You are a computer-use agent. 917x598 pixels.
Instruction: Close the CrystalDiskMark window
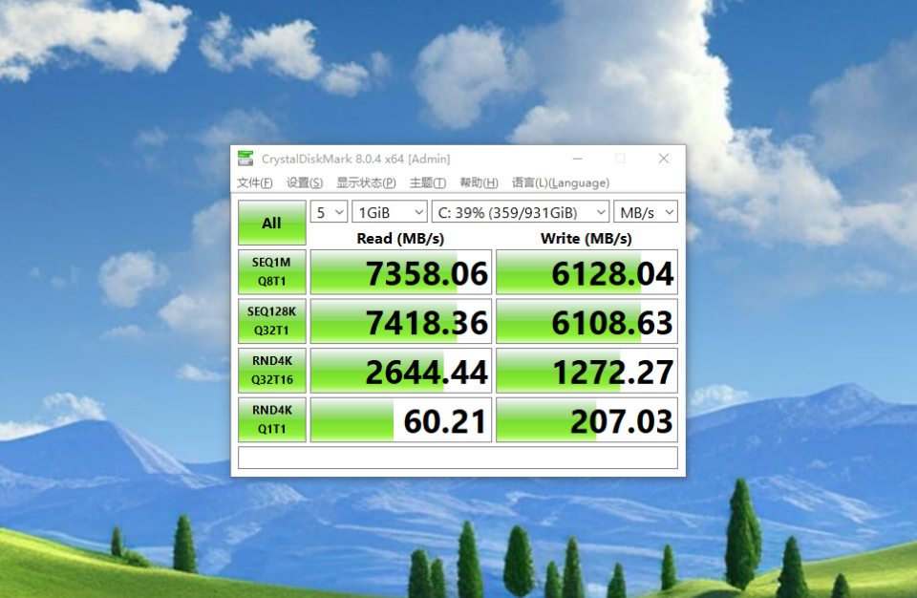tap(664, 159)
